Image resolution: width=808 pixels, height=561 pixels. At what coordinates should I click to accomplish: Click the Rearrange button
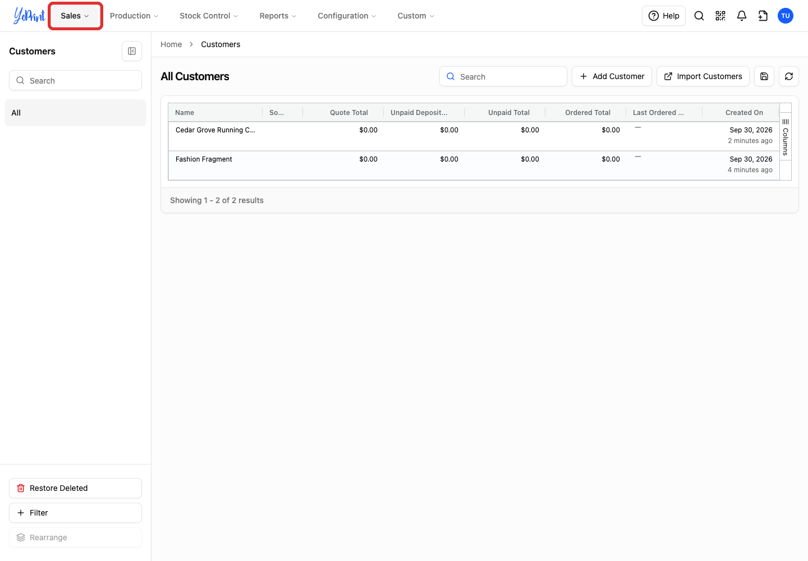pyautogui.click(x=75, y=537)
